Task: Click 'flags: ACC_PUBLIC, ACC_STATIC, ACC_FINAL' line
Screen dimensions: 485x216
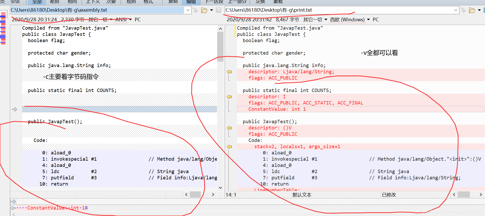Action: coord(306,103)
